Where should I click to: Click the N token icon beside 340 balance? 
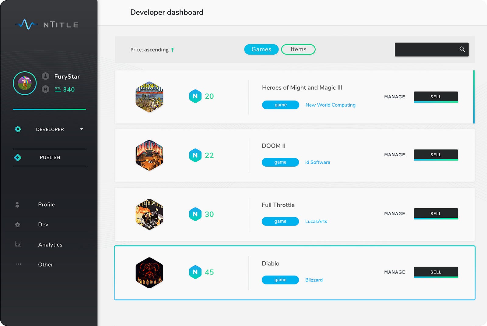tap(45, 89)
